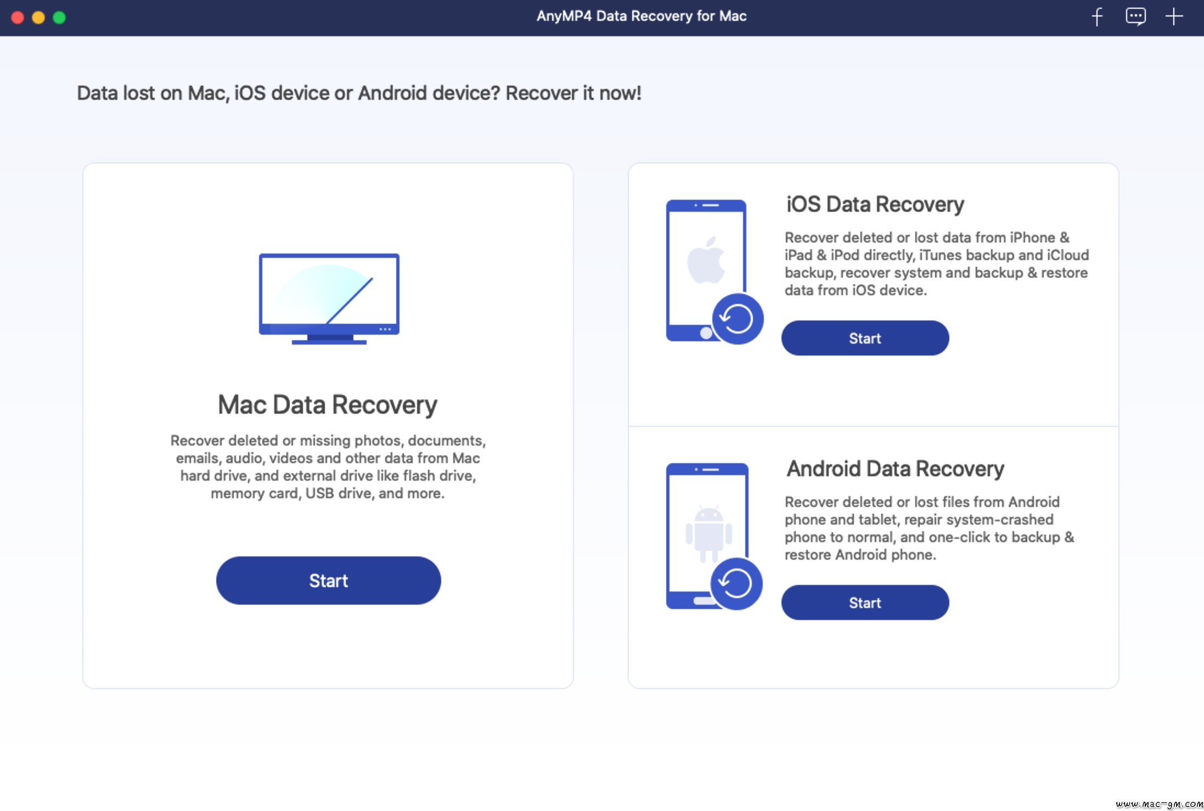Start Android Data Recovery
Viewport: 1204px width, 811px height.
(865, 602)
